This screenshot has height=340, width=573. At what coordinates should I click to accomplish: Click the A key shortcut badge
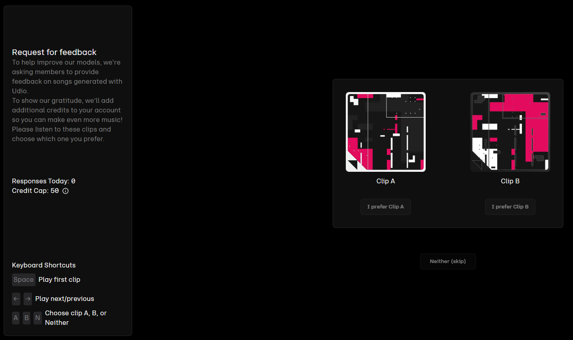16,318
